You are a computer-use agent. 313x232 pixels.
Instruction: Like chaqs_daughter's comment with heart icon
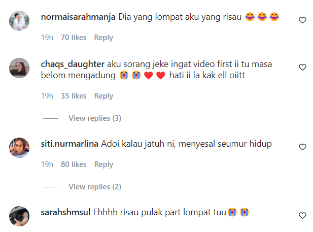pos(302,67)
